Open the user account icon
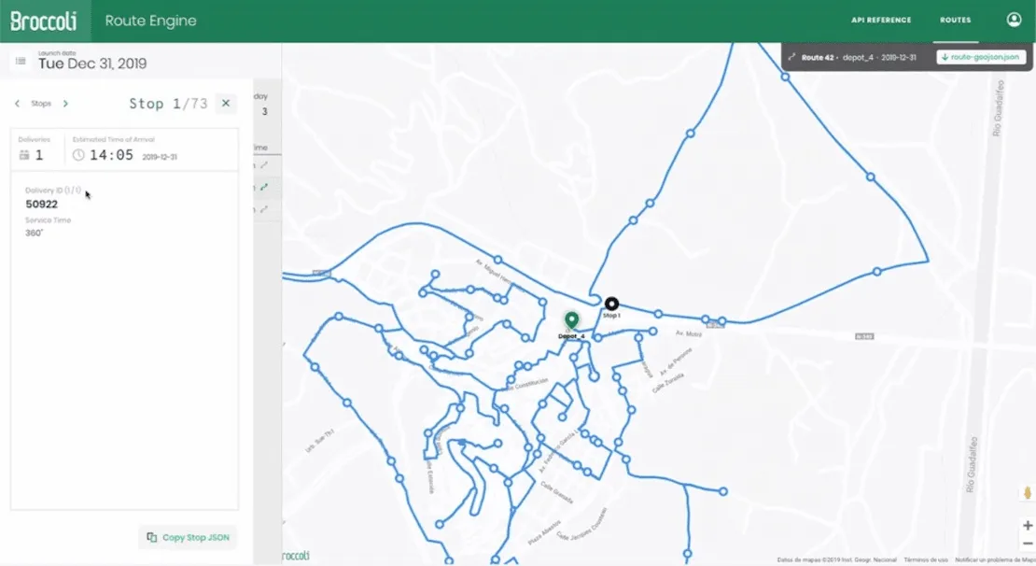Screen dimensions: 1036x566 [x=1014, y=19]
